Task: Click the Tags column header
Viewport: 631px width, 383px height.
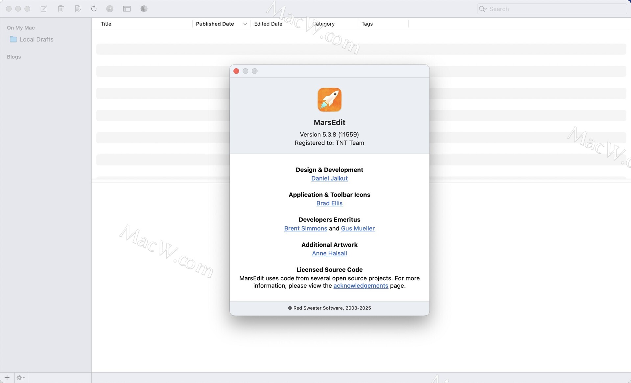Action: [x=367, y=24]
